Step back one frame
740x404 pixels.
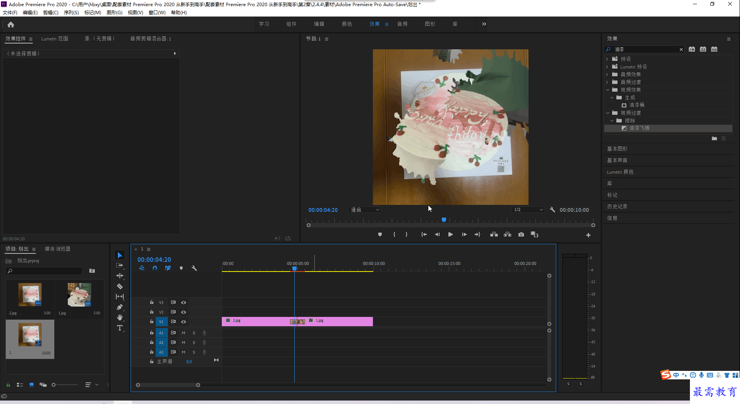(x=437, y=235)
